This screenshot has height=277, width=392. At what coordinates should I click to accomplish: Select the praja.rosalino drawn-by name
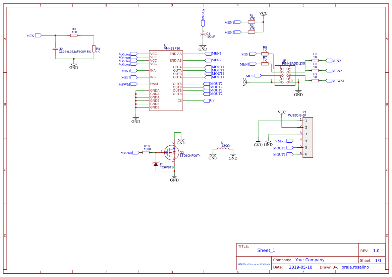(x=355, y=267)
